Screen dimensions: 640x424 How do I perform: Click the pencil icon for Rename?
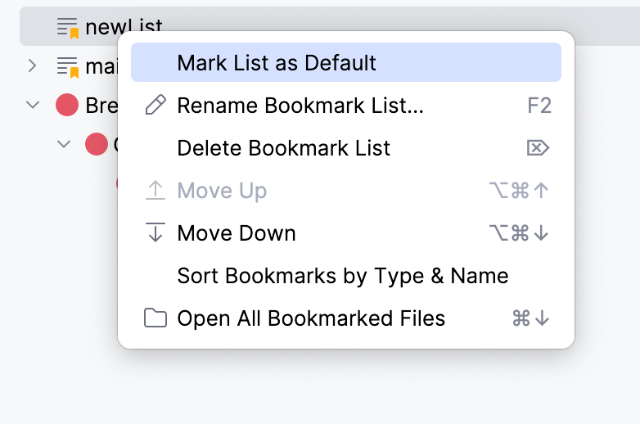tap(155, 106)
